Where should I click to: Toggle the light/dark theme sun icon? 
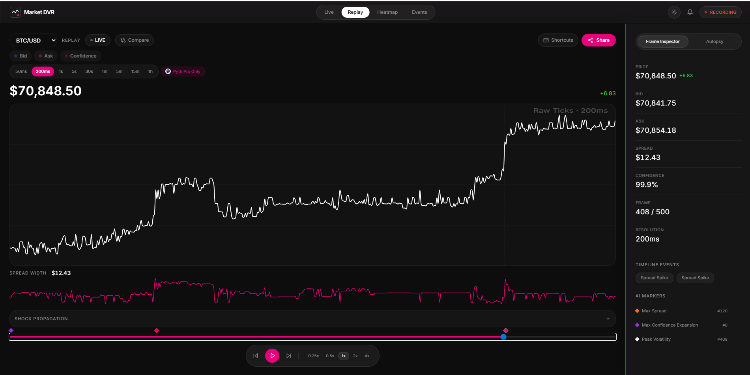[x=674, y=12]
